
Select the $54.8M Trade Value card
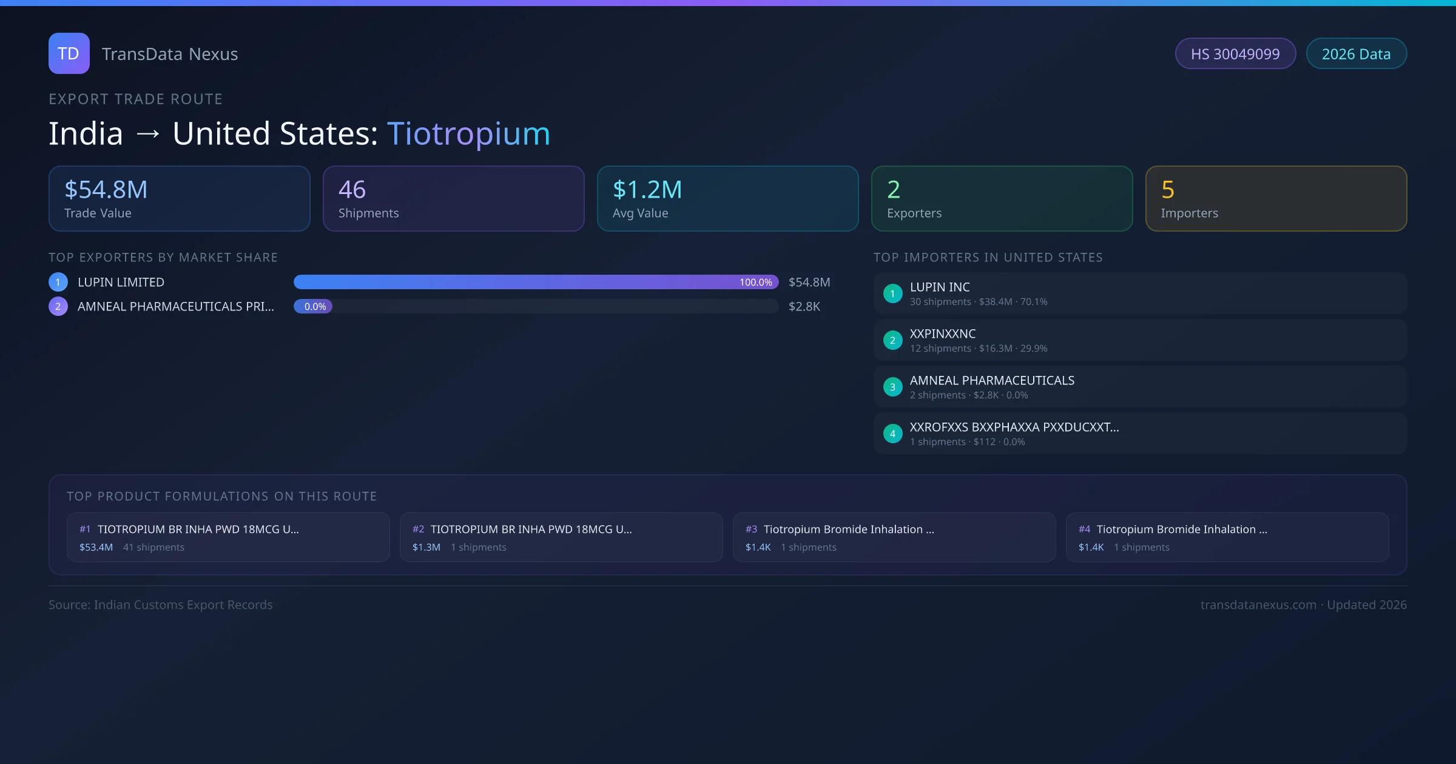point(180,199)
